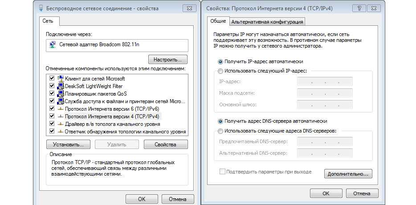Open Дополнительно... advanced settings
The height and width of the screenshot is (205, 416).
click(348, 174)
